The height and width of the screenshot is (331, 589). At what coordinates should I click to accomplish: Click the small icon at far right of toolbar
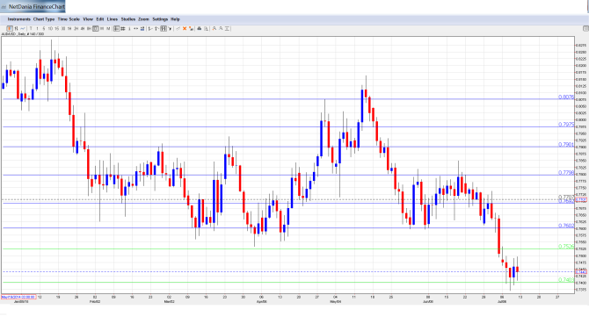pos(585,28)
